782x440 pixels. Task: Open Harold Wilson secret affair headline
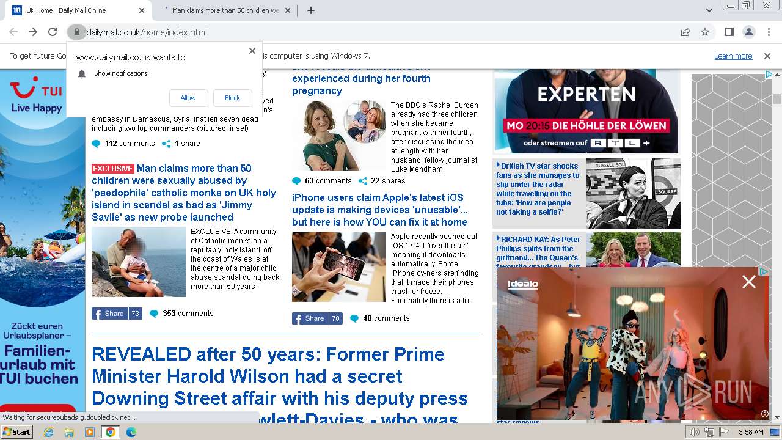coord(280,387)
